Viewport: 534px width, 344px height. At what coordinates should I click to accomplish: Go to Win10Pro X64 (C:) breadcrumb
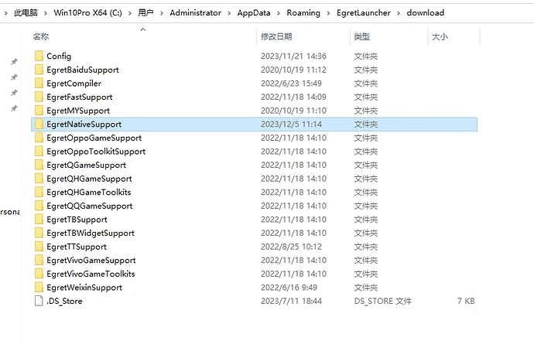[87, 13]
